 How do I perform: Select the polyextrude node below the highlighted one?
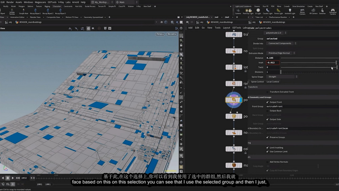coord(234,116)
